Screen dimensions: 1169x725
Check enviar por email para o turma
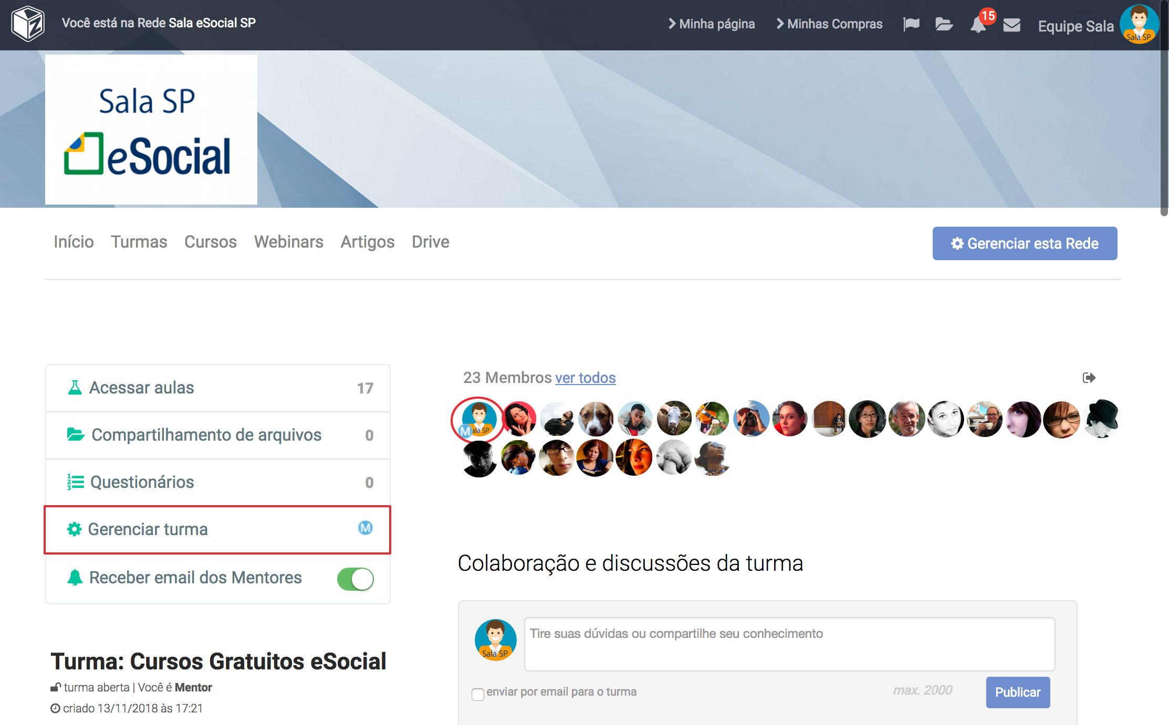point(477,694)
